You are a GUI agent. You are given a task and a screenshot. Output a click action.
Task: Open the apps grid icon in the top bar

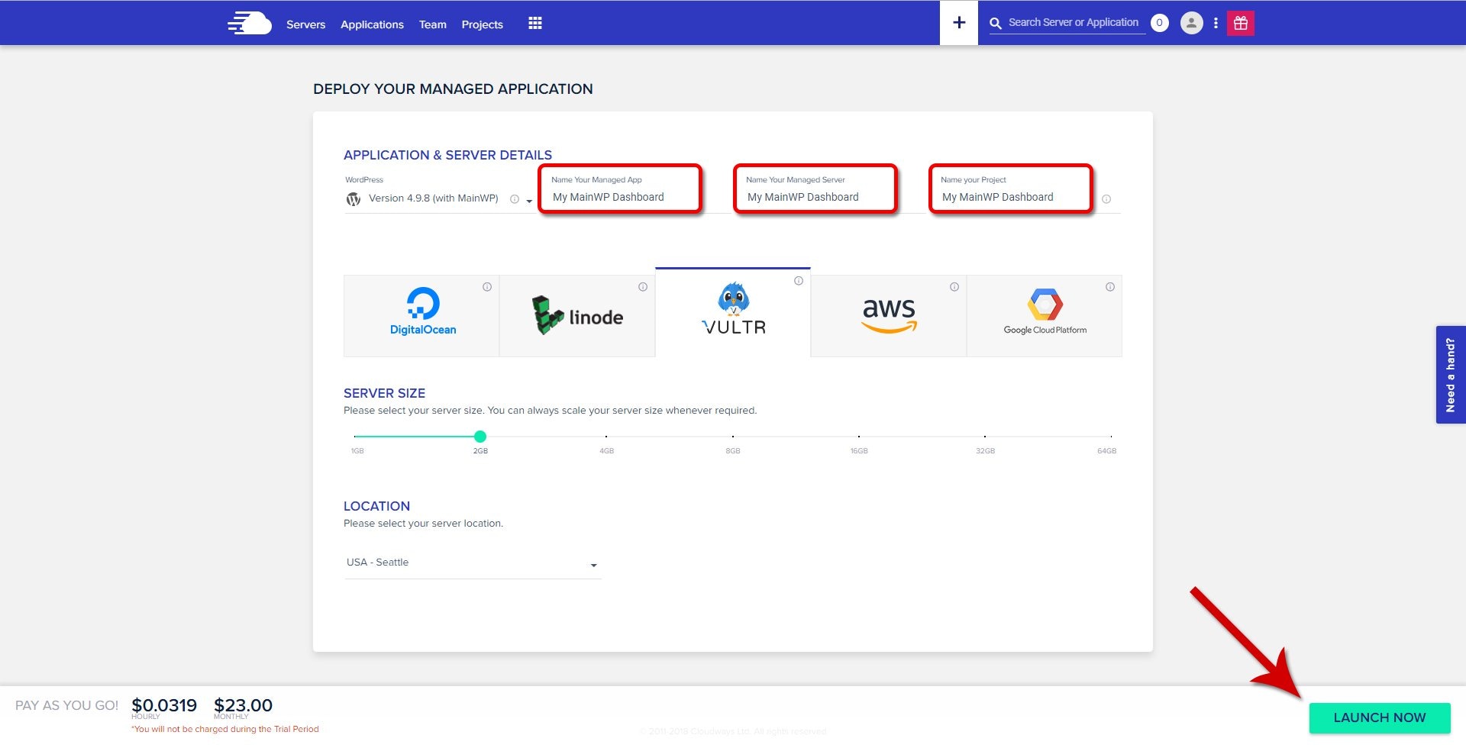click(x=534, y=23)
